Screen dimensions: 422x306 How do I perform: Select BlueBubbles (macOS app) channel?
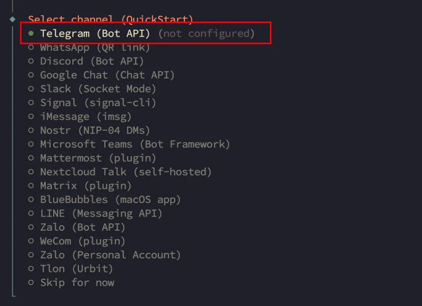click(x=110, y=199)
